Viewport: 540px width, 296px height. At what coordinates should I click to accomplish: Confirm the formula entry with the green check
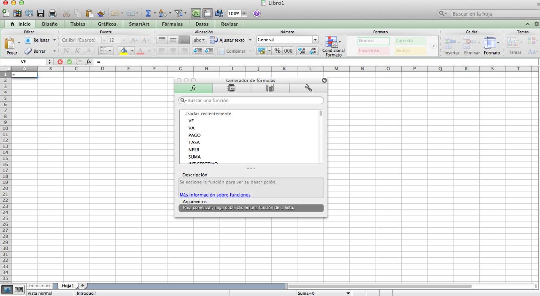click(69, 62)
